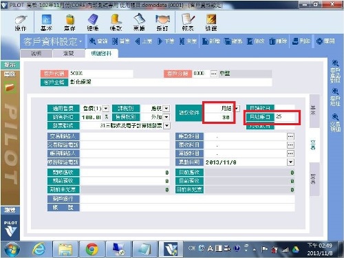Click the Google Drive tray icon
Viewport: 344px width, 258px height.
pyautogui.click(x=296, y=249)
